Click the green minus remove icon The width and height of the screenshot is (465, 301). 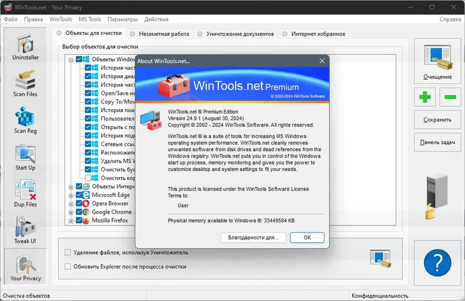[450, 97]
